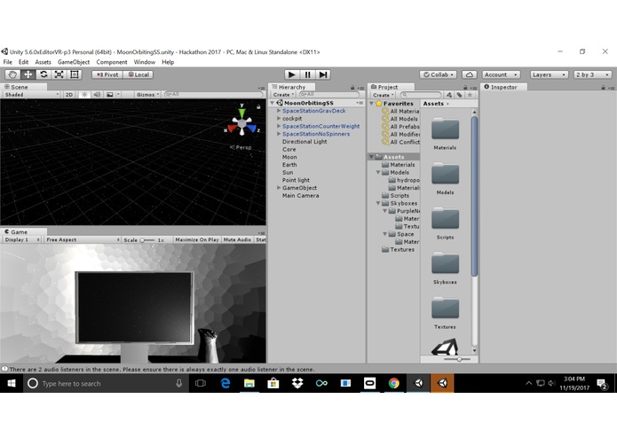This screenshot has width=617, height=438.
Task: Open the GameObject menu
Action: tap(74, 62)
